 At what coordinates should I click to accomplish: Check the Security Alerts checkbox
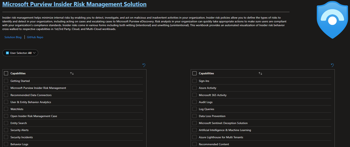[6, 130]
